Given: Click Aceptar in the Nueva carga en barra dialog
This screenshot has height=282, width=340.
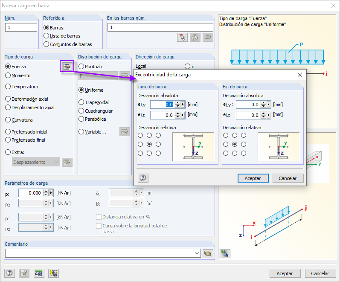Looking at the screenshot, I should point(285,273).
